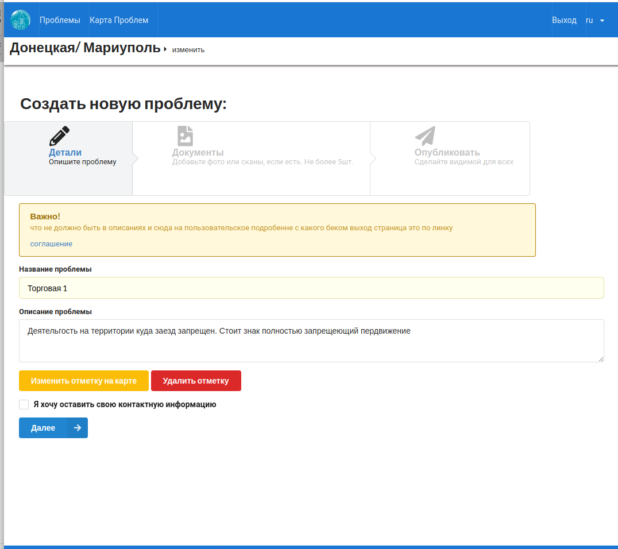Click the paper plane Опубликовать icon
This screenshot has height=549, width=618.
click(425, 136)
